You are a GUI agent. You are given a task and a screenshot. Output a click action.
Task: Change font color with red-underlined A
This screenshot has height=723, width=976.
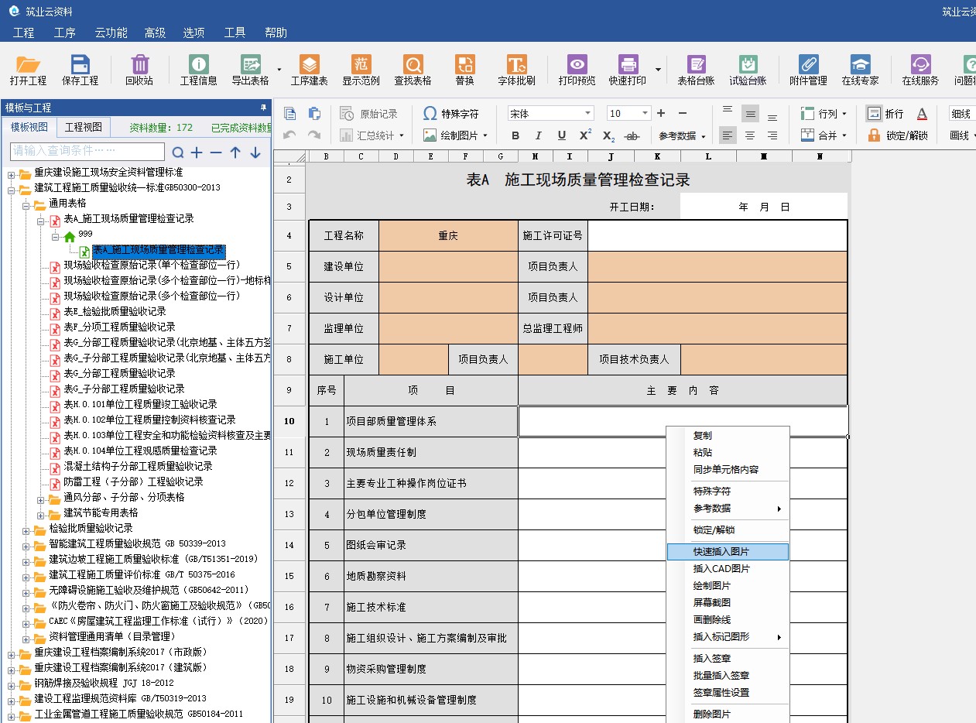pyautogui.click(x=922, y=114)
